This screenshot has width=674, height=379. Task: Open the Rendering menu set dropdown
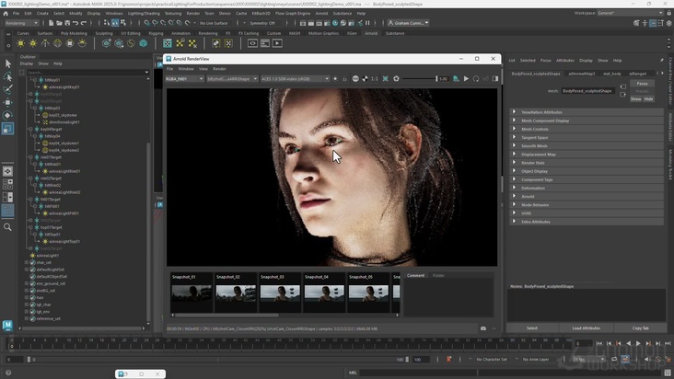point(21,23)
